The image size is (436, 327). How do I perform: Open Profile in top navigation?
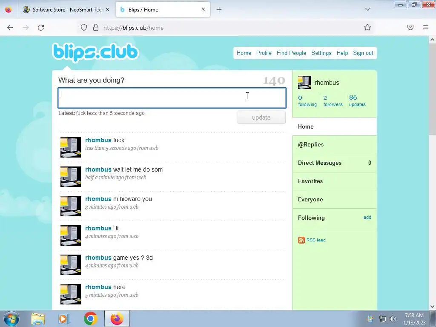[264, 53]
